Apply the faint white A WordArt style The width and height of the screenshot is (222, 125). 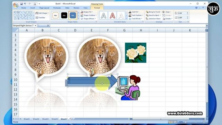pyautogui.click(x=121, y=15)
